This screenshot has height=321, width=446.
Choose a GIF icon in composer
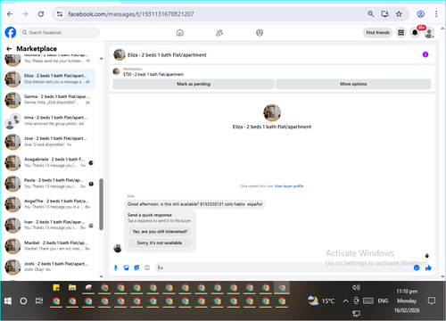tap(147, 267)
